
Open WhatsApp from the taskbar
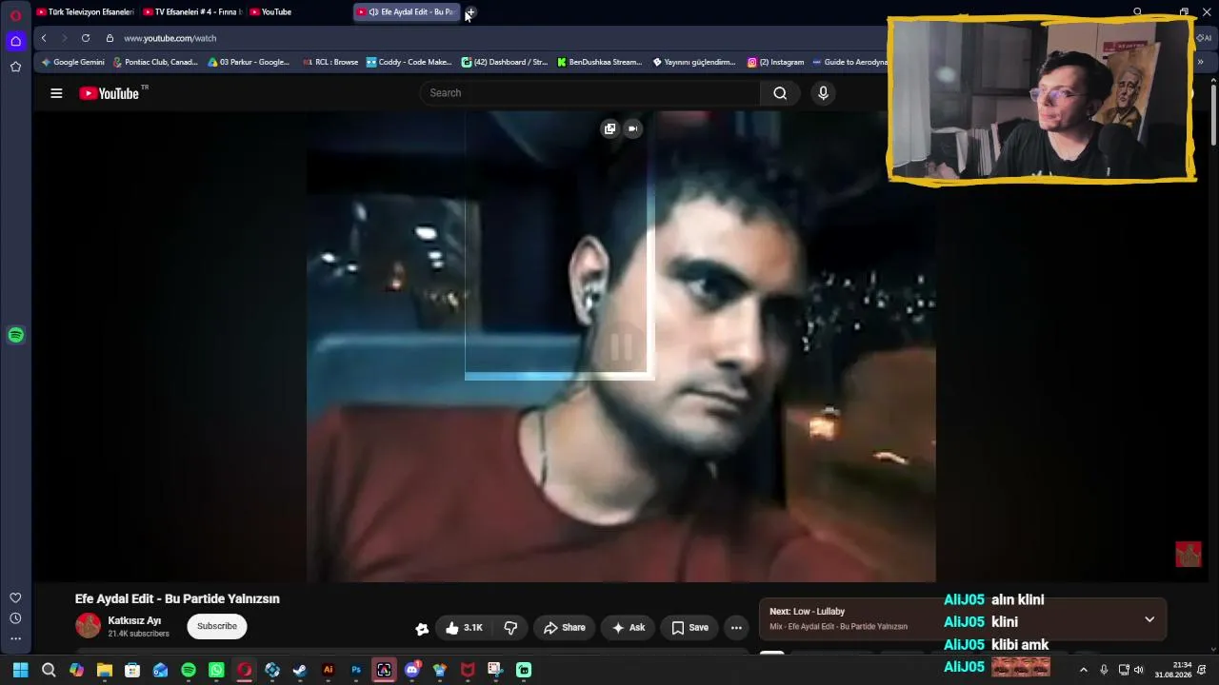(216, 670)
